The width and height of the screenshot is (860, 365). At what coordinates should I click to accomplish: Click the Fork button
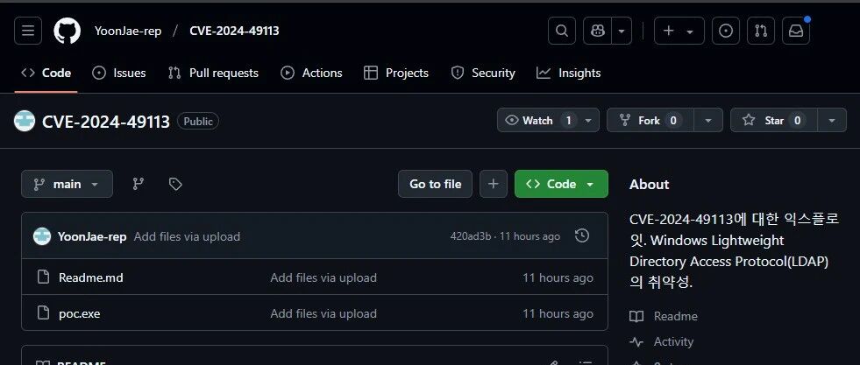click(x=650, y=121)
